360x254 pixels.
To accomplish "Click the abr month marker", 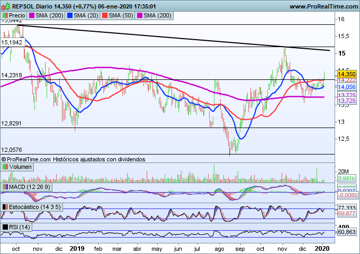I will tap(137, 249).
